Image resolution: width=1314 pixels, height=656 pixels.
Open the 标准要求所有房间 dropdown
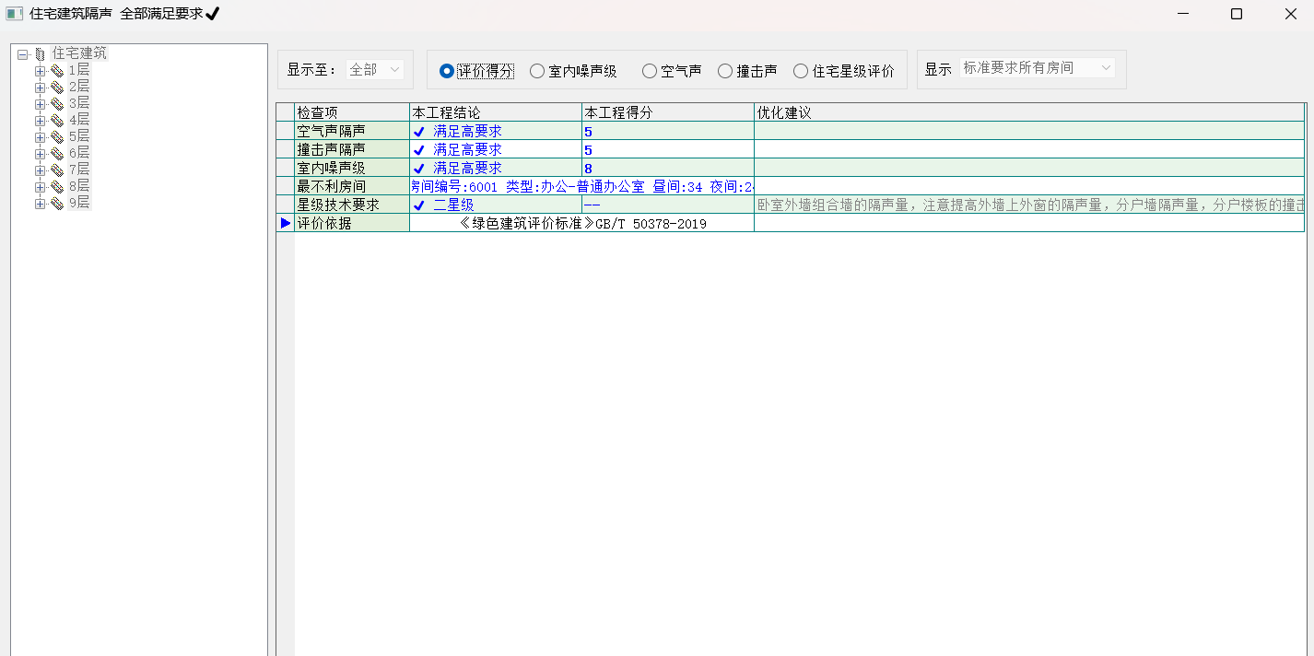coord(1037,68)
